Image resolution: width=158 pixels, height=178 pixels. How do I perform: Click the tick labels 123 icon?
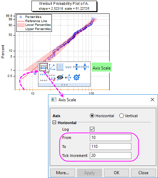point(52,78)
